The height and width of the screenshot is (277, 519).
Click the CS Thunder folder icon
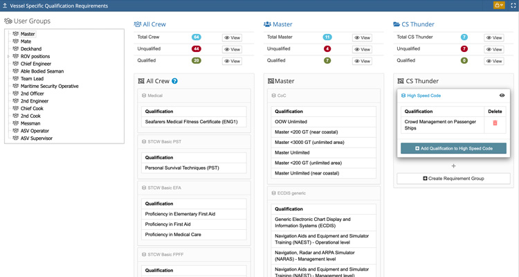397,24
